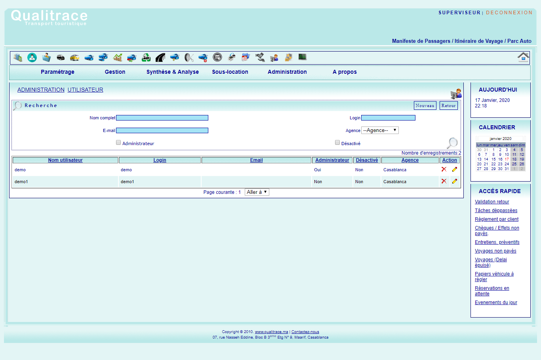Click into the Nom complet field
This screenshot has height=360, width=541.
(162, 118)
